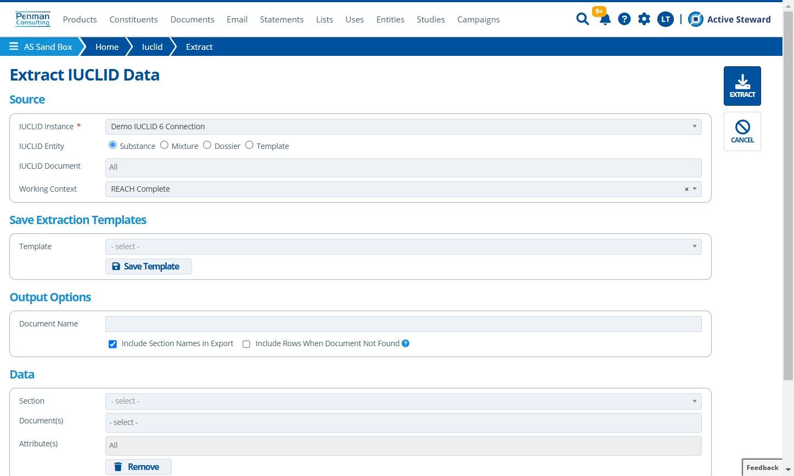
Task: Click the Remove button
Action: point(138,467)
